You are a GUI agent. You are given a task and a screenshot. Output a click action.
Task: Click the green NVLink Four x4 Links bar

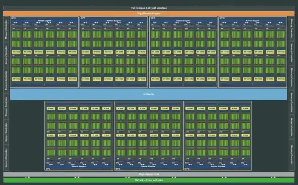pyautogui.click(x=149, y=180)
